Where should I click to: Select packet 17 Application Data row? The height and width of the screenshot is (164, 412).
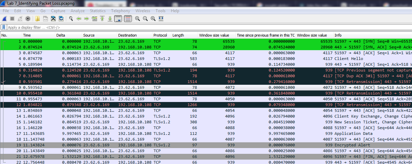206,134
